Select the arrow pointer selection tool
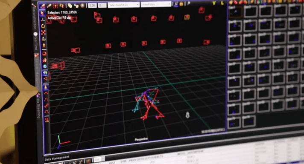This screenshot has width=304, height=164. click(x=42, y=13)
